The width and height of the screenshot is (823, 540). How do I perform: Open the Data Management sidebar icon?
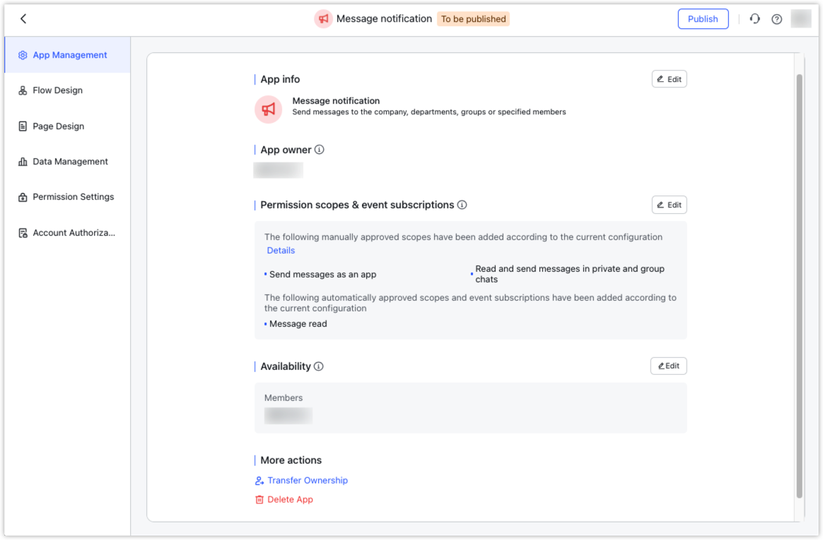[22, 161]
